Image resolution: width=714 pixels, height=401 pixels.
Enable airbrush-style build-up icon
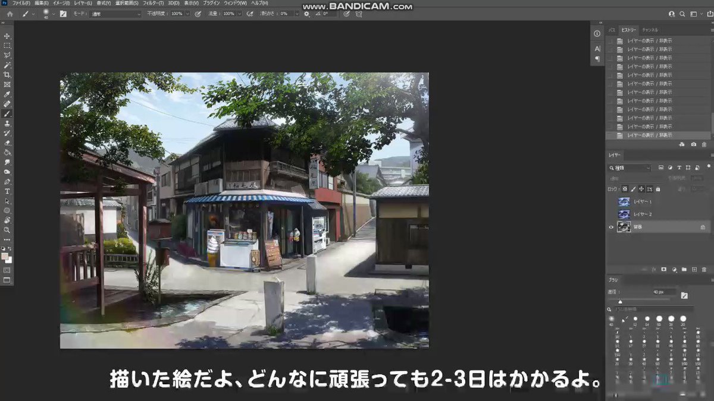click(249, 13)
